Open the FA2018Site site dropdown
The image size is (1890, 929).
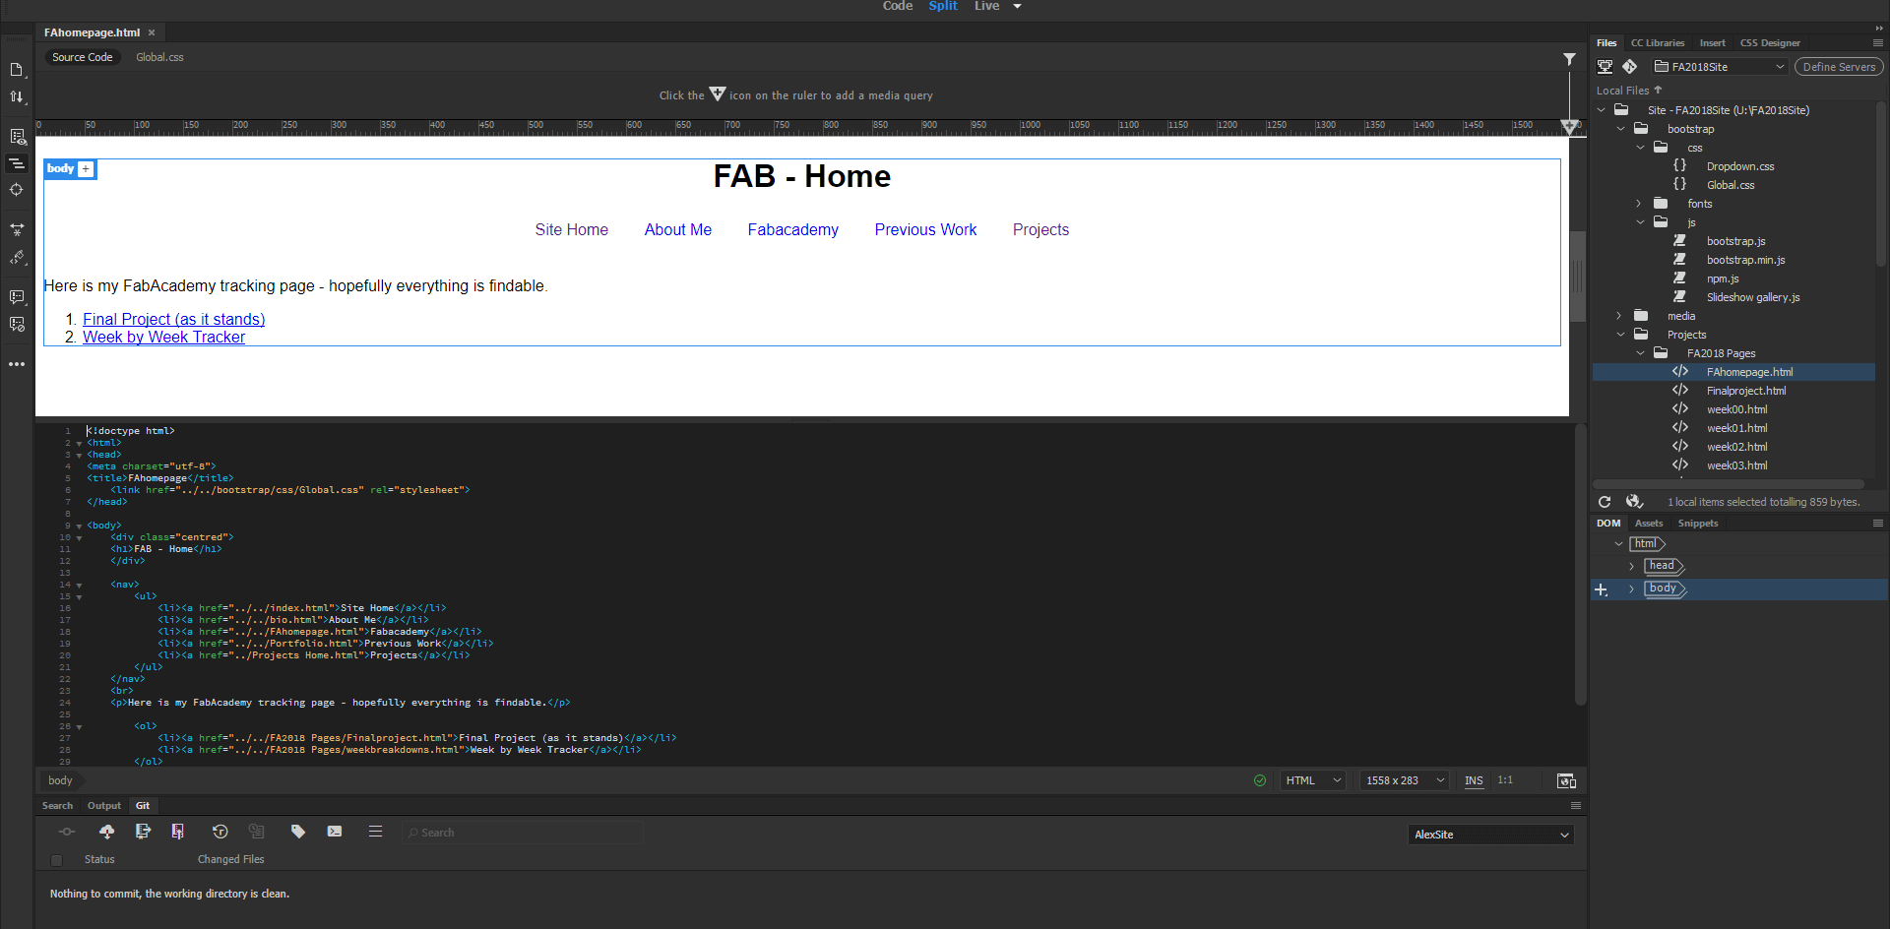pyautogui.click(x=1719, y=66)
